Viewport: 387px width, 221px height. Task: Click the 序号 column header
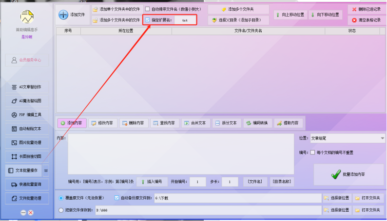point(68,31)
